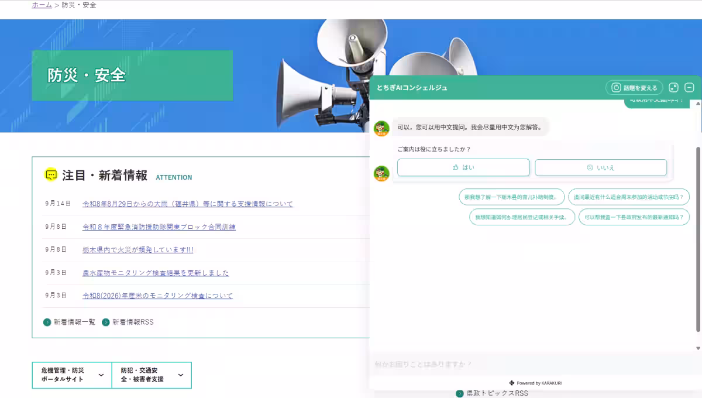
Task: Click the mascot avatar beside the 可以 reply
Action: [381, 128]
